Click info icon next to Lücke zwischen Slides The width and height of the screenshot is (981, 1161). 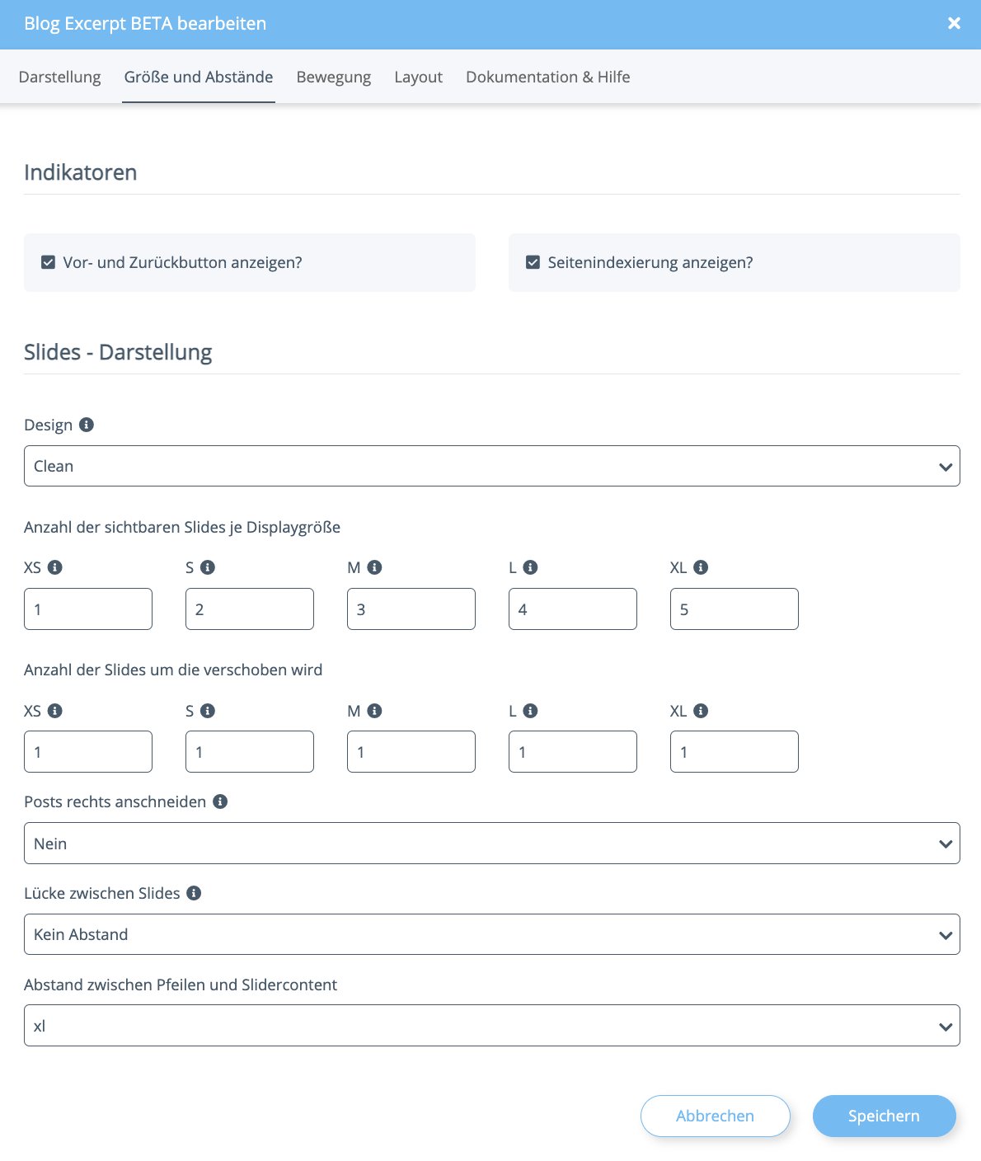[x=194, y=893]
